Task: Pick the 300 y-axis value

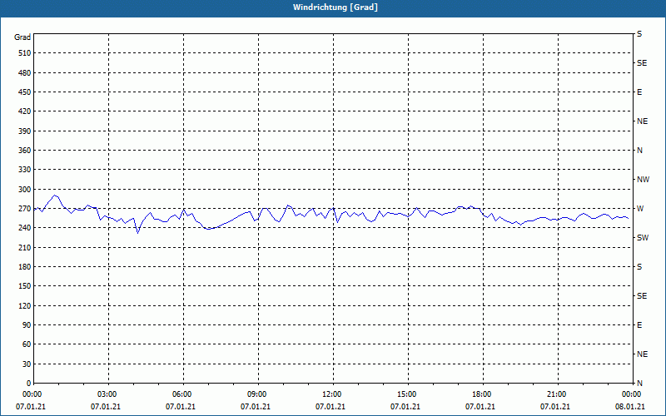Action: point(25,189)
